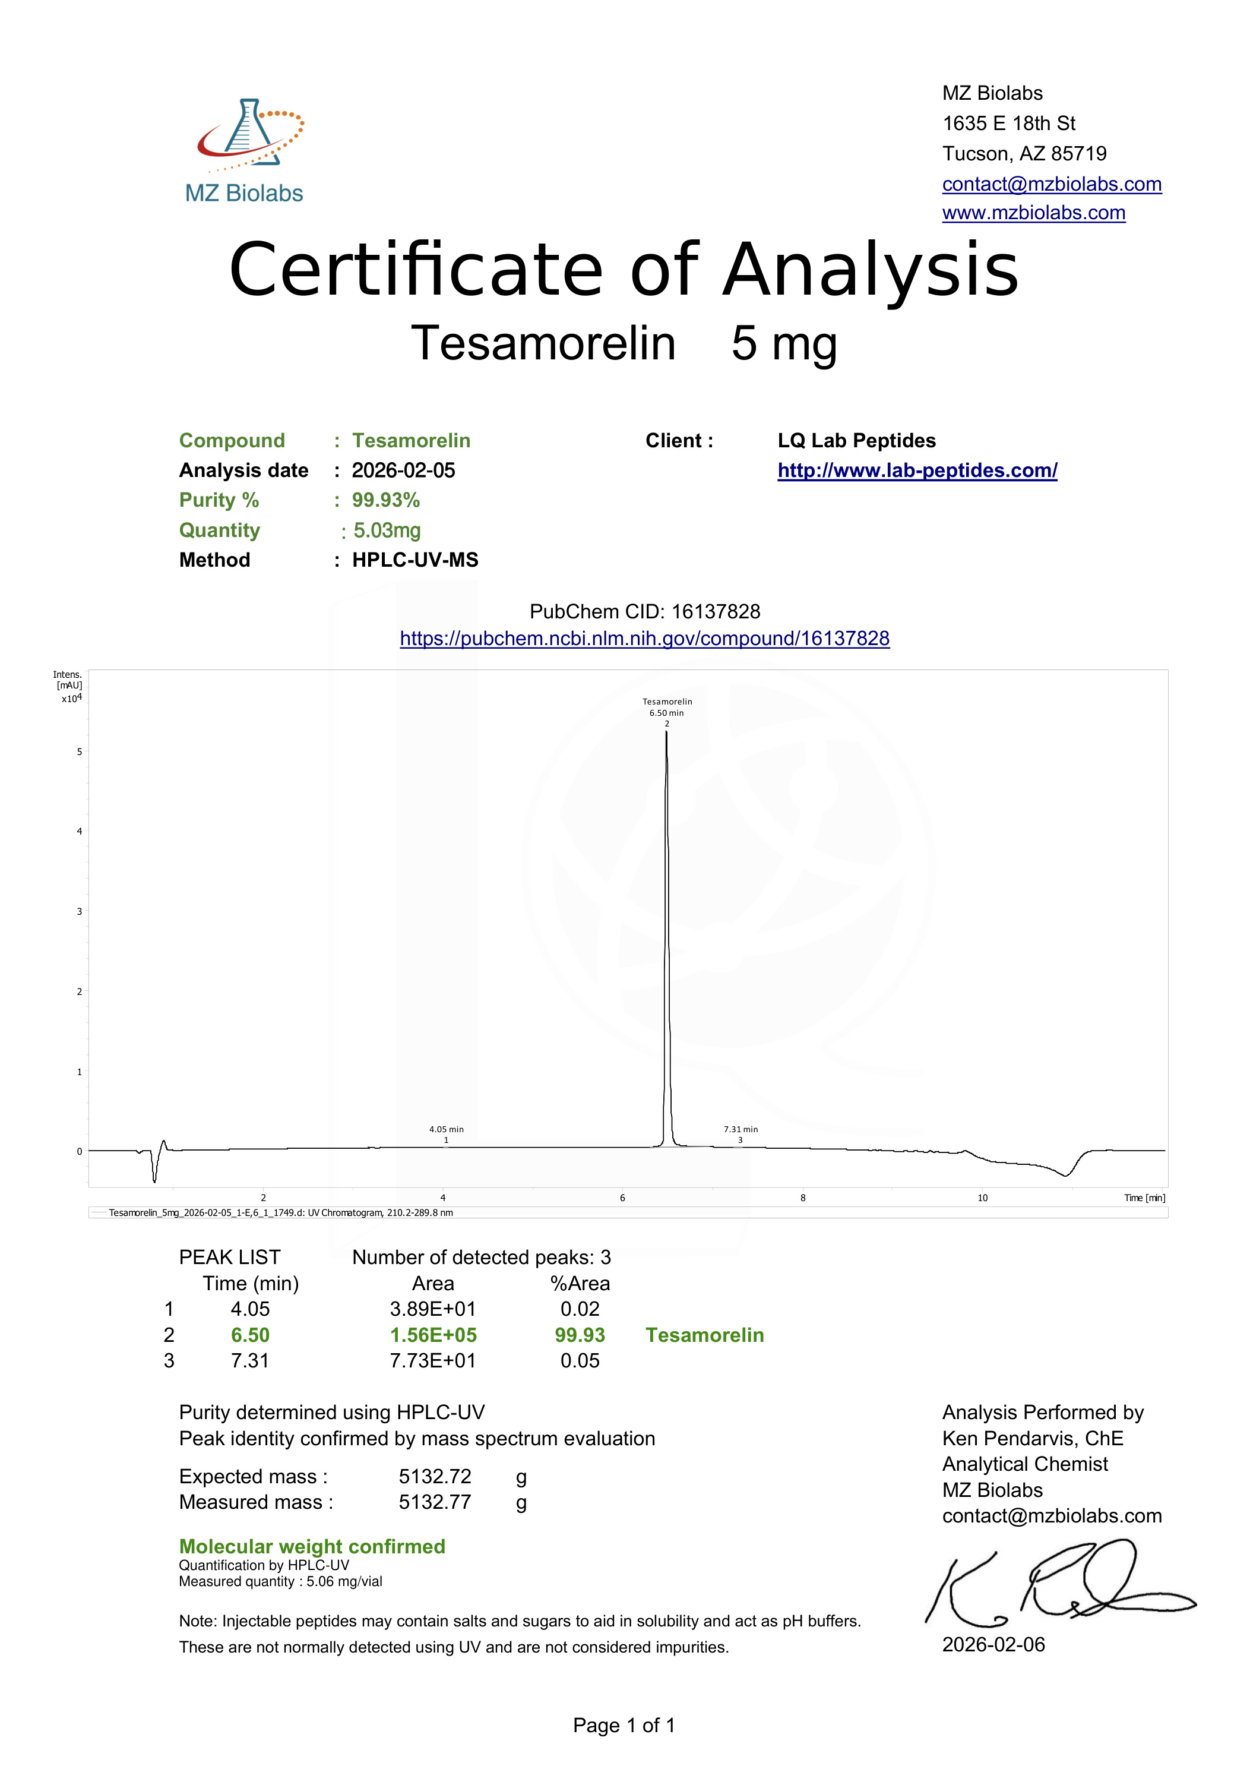1250x1769 pixels.
Task: Open the www.mzbiolabs.com website link
Action: point(1034,213)
